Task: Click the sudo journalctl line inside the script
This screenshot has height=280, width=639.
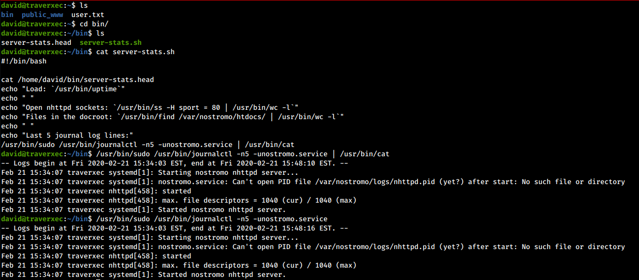Action: 148,145
